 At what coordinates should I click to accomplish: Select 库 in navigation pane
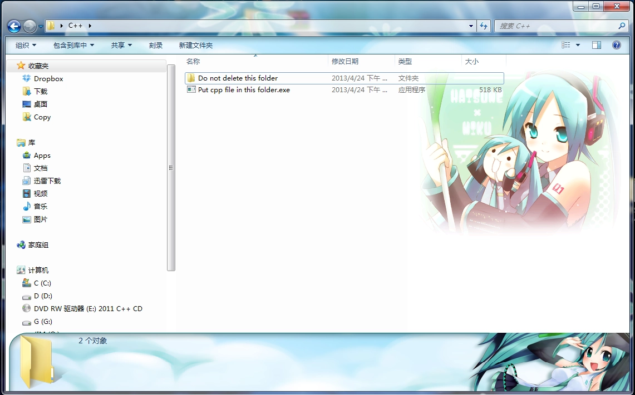32,143
